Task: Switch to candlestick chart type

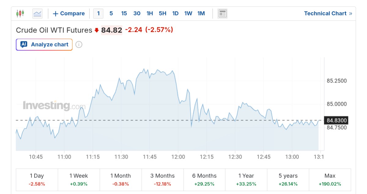Action: tap(20, 13)
